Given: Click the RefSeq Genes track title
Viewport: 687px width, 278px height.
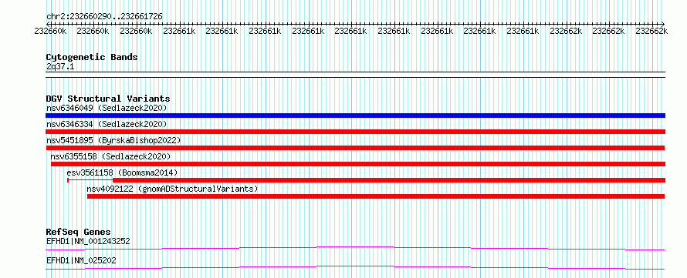Looking at the screenshot, I should pos(78,232).
